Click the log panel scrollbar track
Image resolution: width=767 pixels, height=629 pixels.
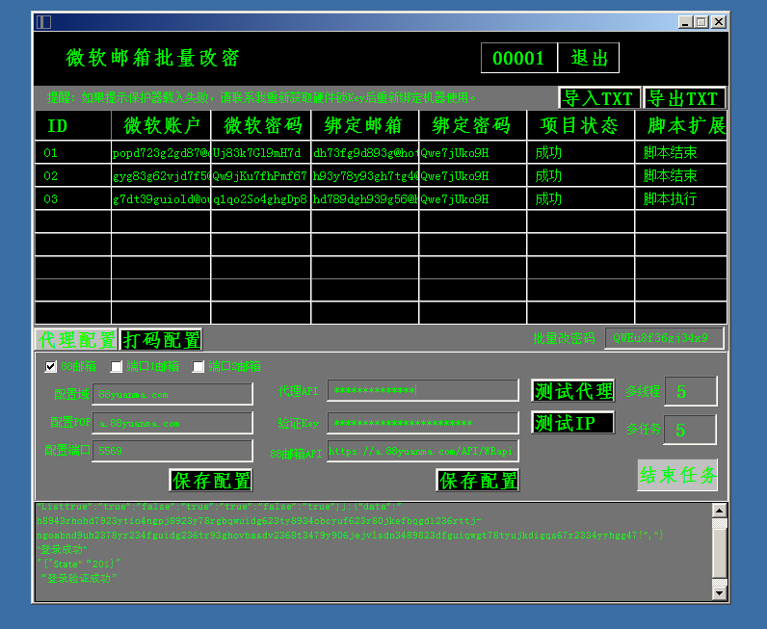pos(719,552)
